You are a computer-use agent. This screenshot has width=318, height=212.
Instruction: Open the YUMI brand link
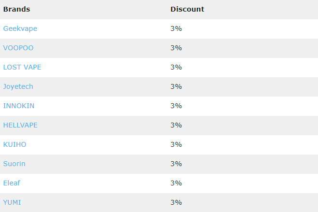coord(12,202)
